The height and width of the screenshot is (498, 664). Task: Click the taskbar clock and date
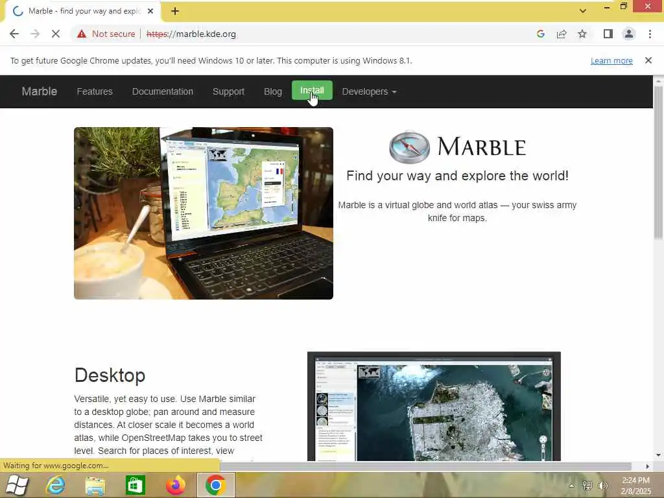pyautogui.click(x=635, y=486)
